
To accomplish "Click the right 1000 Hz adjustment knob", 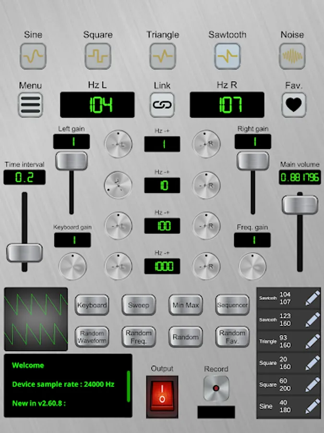I will [206, 266].
